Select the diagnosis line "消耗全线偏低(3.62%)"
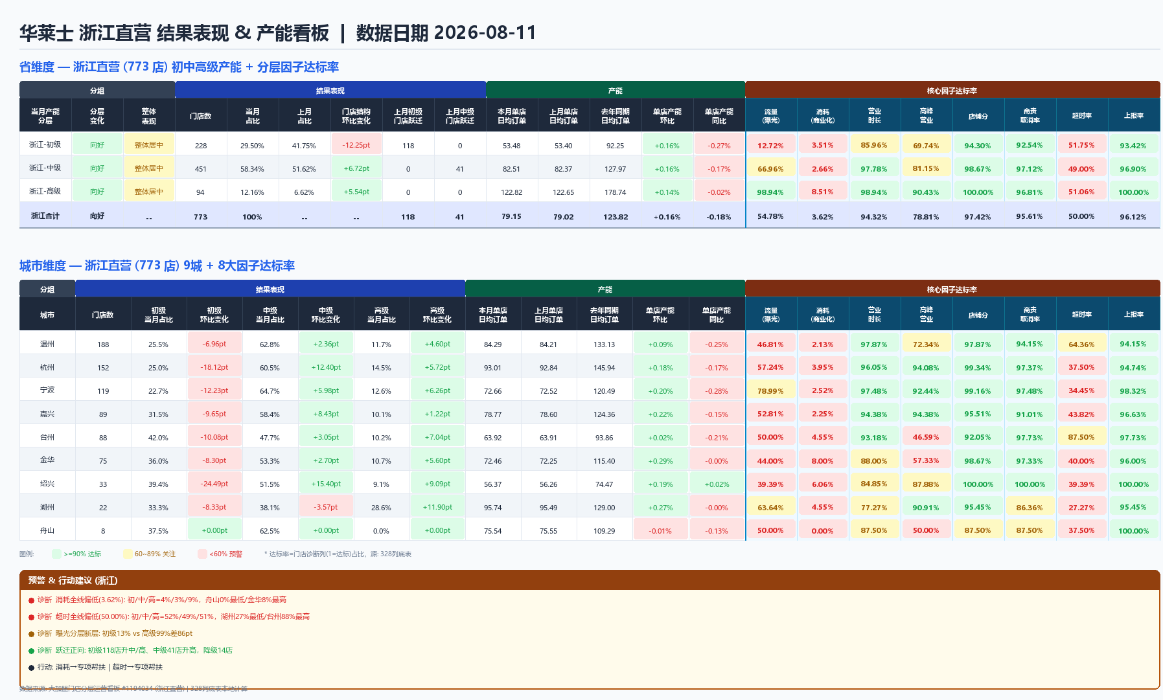 161,600
